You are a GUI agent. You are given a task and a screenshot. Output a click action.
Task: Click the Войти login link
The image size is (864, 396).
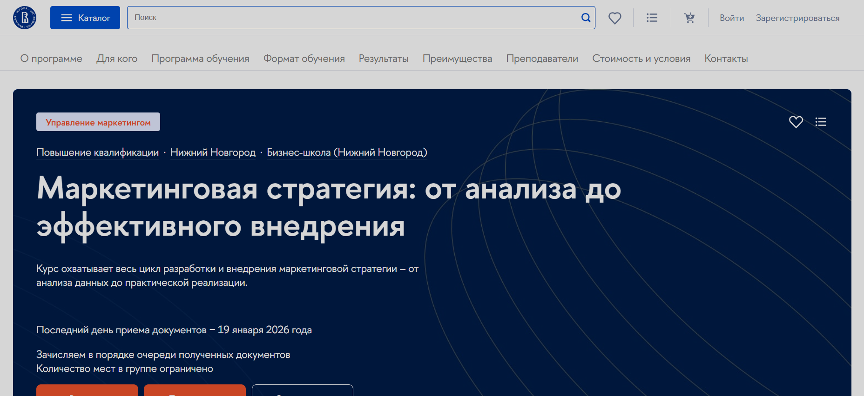732,18
